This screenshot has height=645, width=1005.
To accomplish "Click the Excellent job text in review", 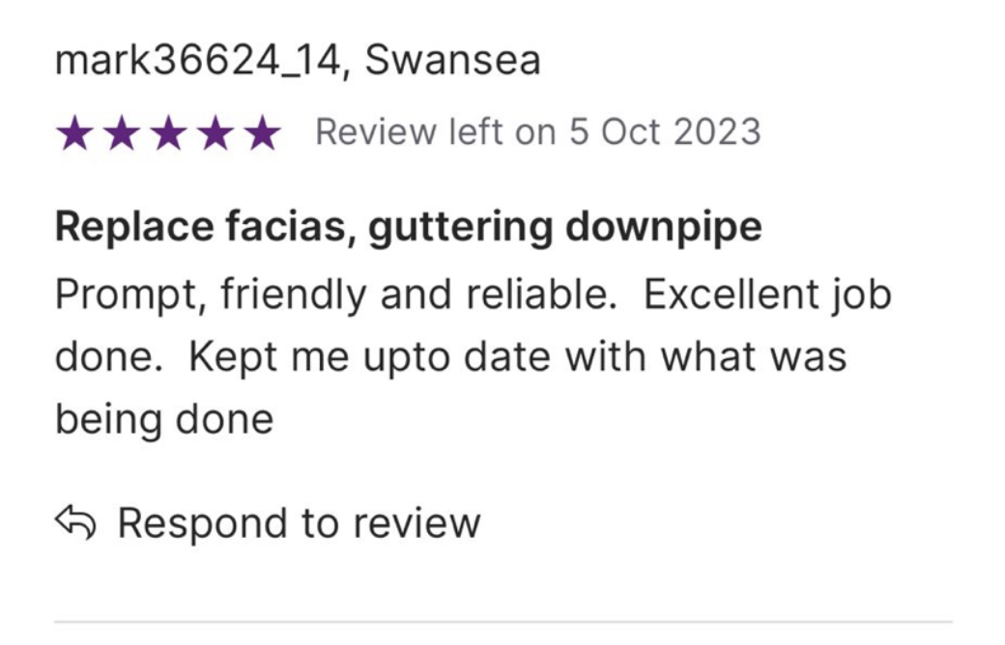I will pyautogui.click(x=767, y=295).
